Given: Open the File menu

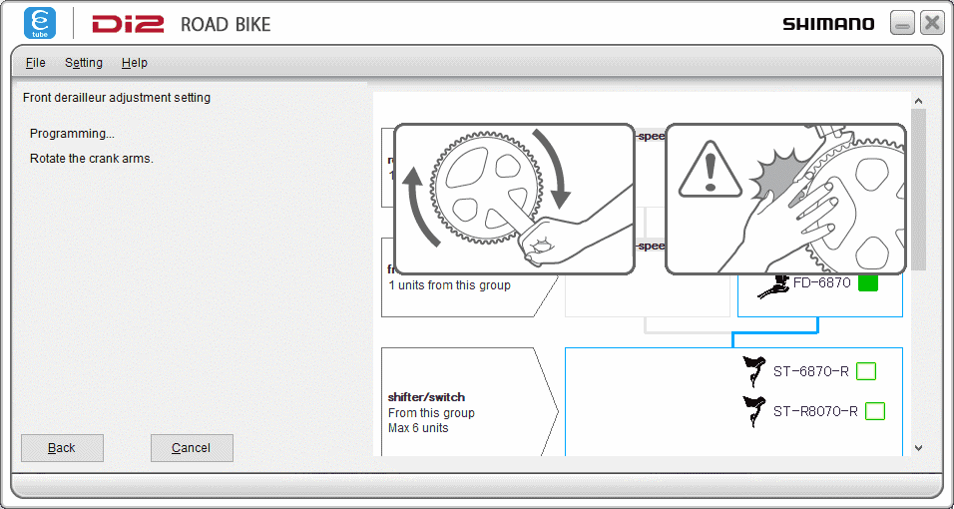Looking at the screenshot, I should [x=36, y=63].
